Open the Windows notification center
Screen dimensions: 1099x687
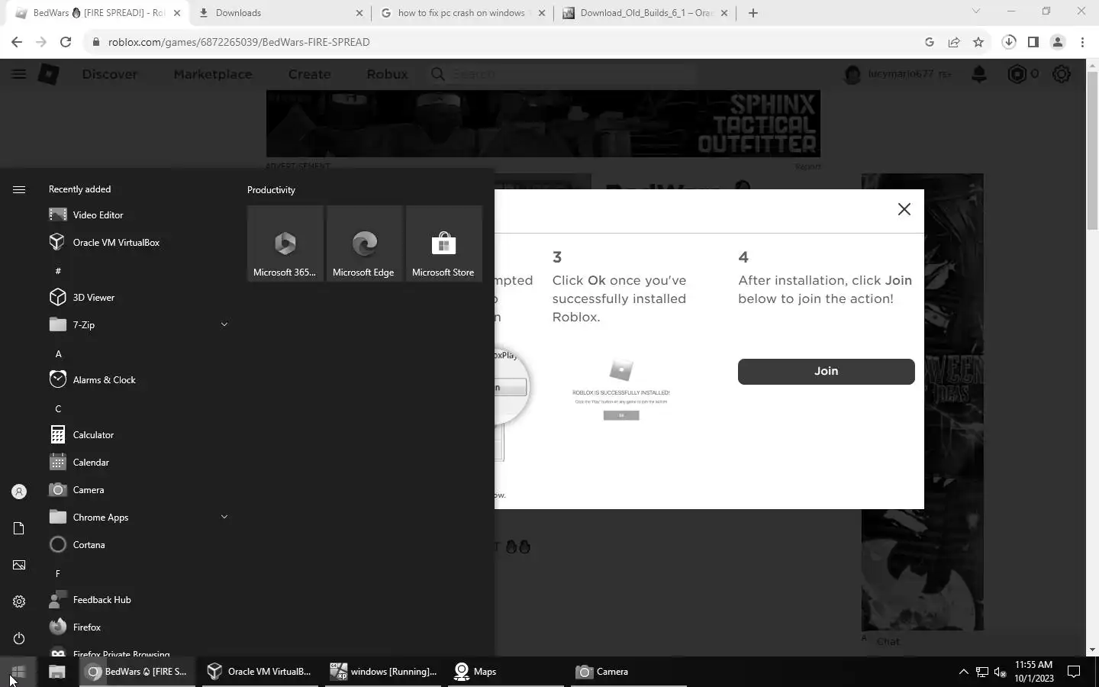click(1074, 672)
